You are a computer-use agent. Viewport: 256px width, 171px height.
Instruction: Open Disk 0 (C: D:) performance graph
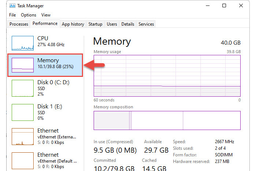tap(23, 88)
